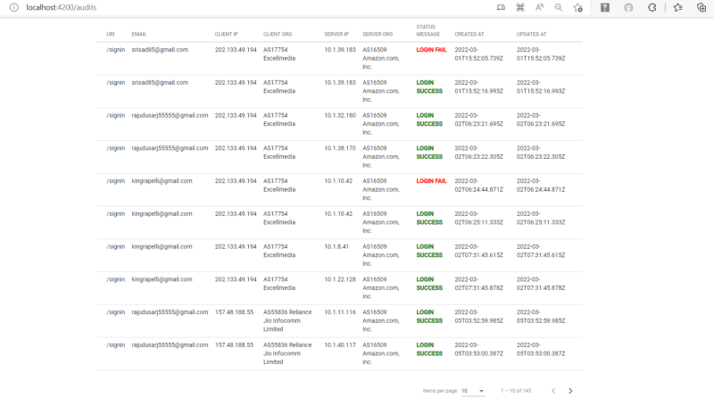Click created-at 2022-03-01T15:52:16.993Z cell

tap(478, 87)
